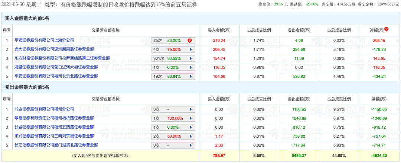Expand the 4次 75.00% stats arrow
Image resolution: width=401 pixels, height=163 pixels.
(x=190, y=49)
